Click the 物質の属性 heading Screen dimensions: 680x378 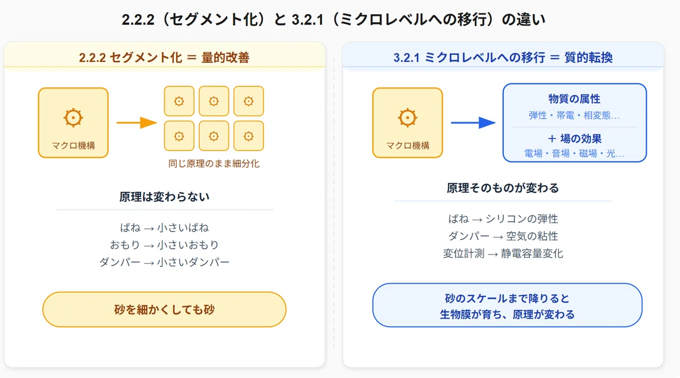(574, 99)
